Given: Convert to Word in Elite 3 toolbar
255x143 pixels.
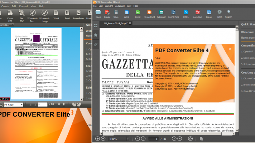Looking at the screenshot, I should (56, 15).
